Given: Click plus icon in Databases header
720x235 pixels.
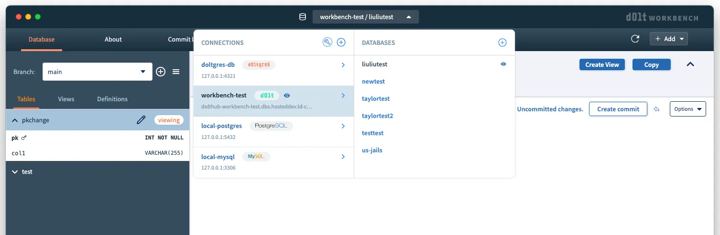Looking at the screenshot, I should 502,43.
